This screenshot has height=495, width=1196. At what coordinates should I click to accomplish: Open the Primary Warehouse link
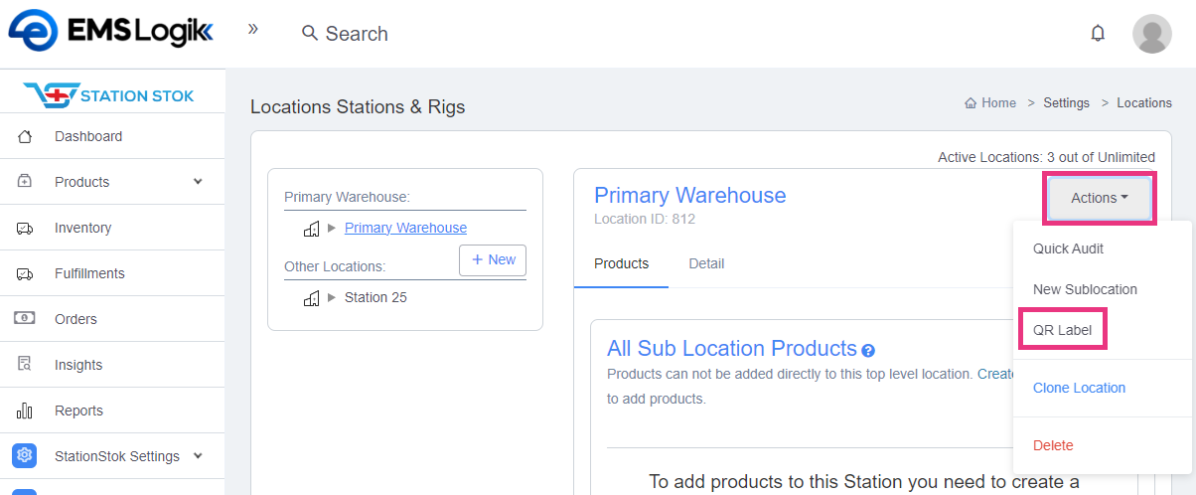[x=405, y=228]
